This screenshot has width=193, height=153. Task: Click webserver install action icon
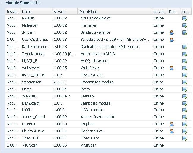pos(184,68)
